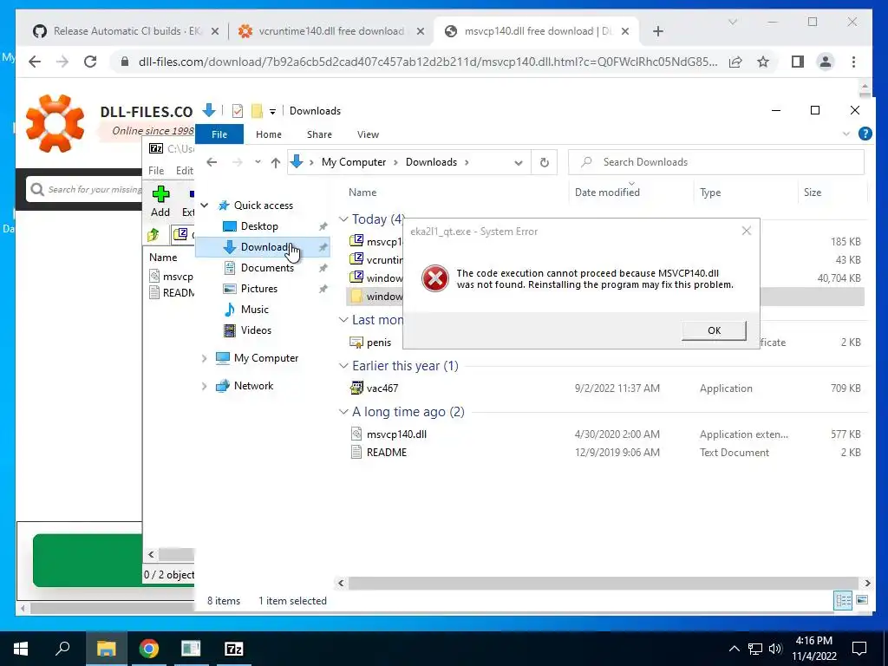Collapse A long time ago group
The width and height of the screenshot is (888, 666).
[343, 412]
